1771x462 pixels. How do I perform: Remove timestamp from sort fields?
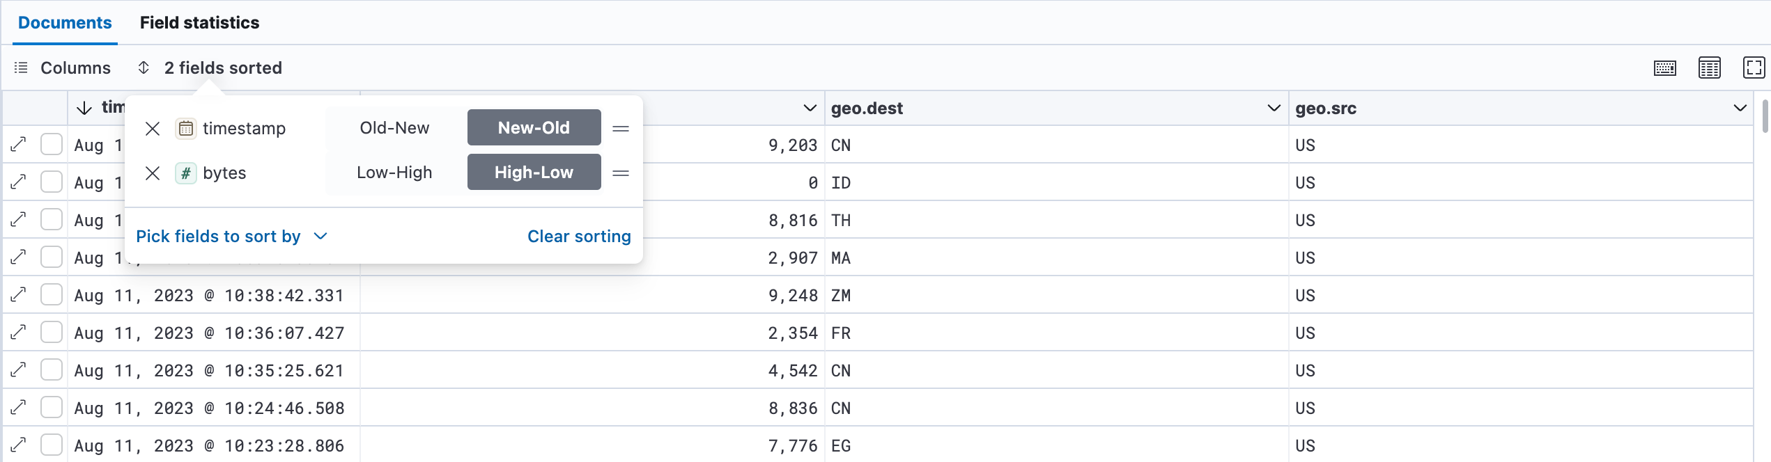(153, 128)
